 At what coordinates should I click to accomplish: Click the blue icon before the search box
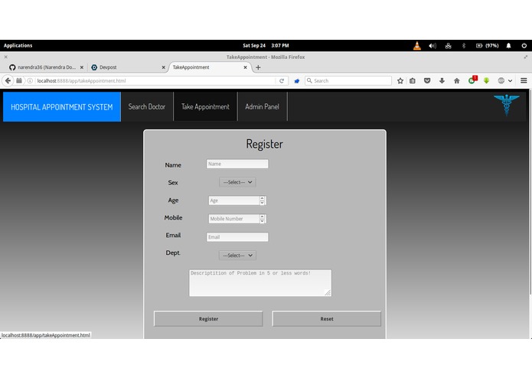click(297, 80)
